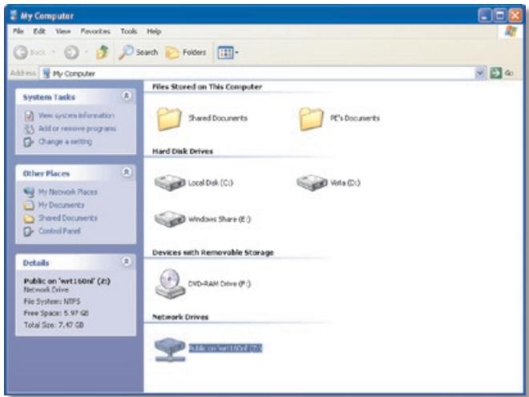Click Change a setting link
The image size is (529, 397).
click(x=65, y=141)
